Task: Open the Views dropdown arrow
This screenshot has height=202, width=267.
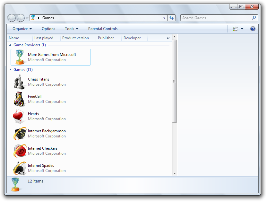Action: point(242,29)
